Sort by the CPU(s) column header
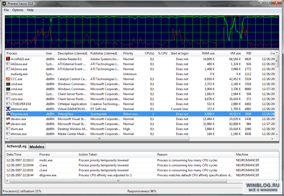The image size is (284, 196). click(x=149, y=53)
